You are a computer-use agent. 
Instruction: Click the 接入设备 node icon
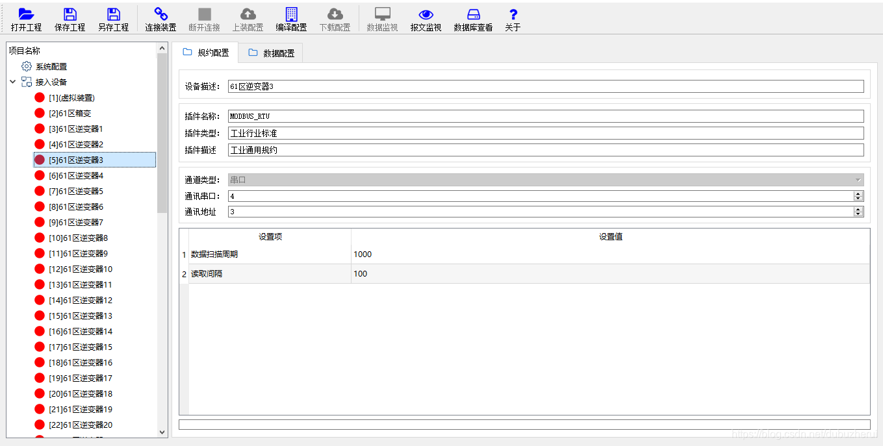coord(27,82)
